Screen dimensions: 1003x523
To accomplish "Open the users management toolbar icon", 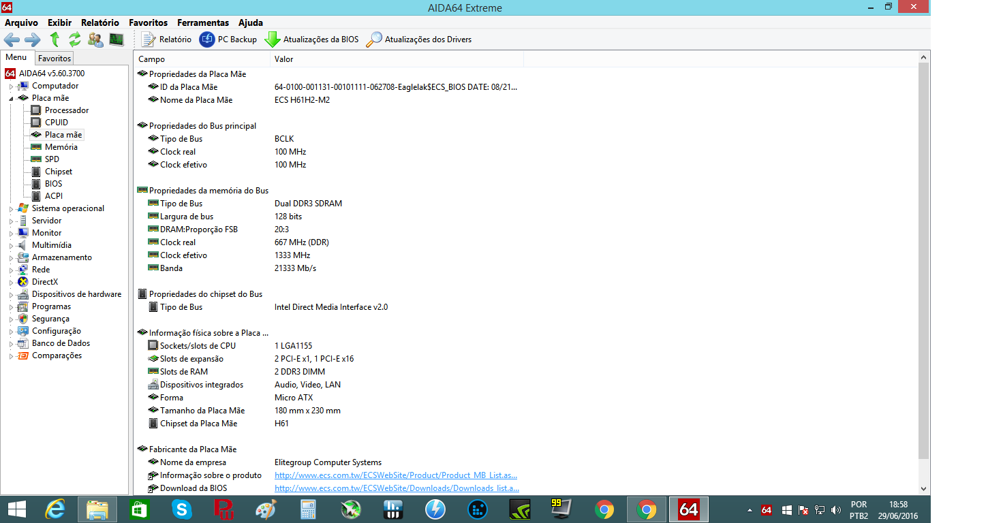I will pyautogui.click(x=96, y=39).
